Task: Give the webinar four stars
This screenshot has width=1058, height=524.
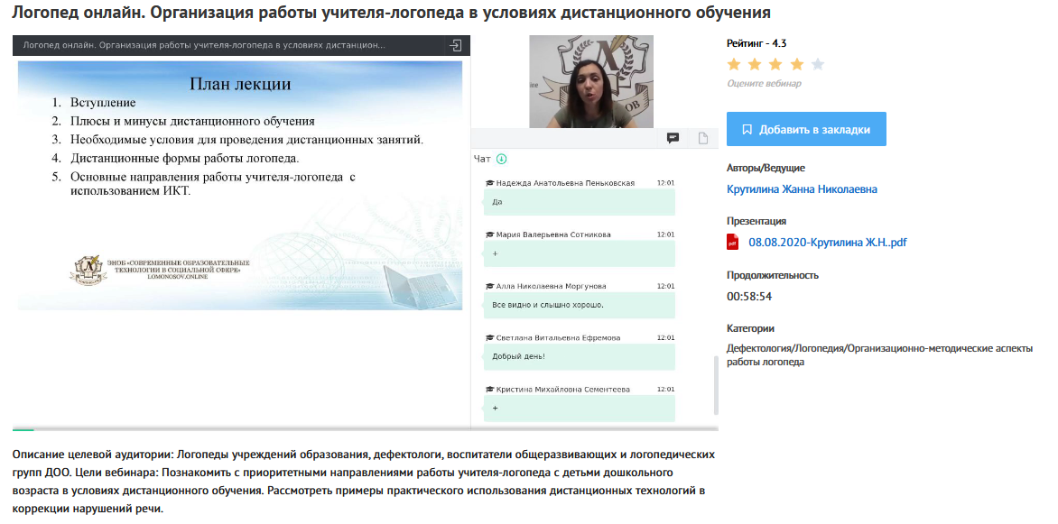Action: pos(797,64)
